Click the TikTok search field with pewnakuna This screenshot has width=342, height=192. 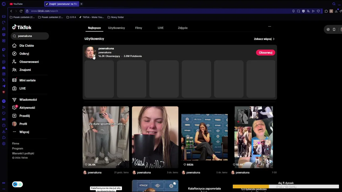[30, 36]
